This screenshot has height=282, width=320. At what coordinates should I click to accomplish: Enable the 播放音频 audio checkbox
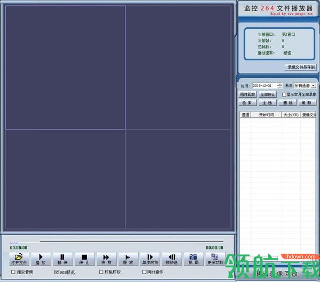13,272
